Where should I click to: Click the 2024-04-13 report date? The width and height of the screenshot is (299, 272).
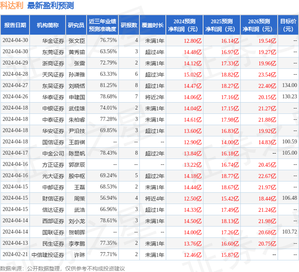(15, 243)
